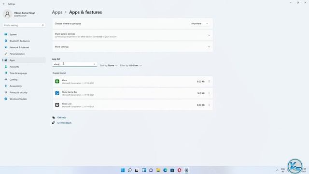Open three-dot menu for Xbox app
The height and width of the screenshot is (174, 309).
[209, 82]
